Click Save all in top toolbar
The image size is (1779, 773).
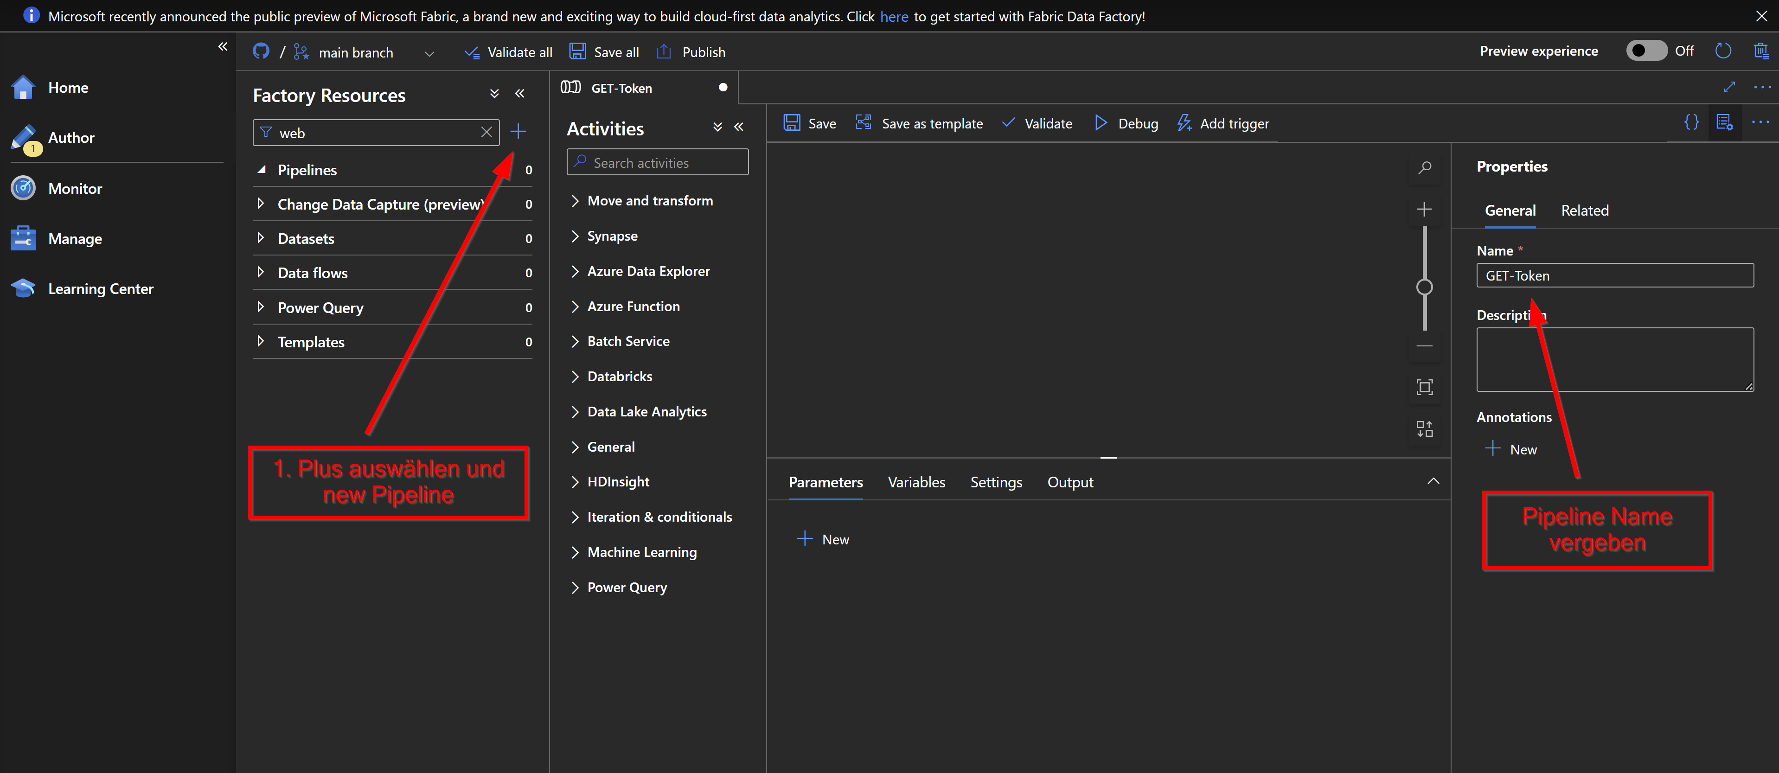pos(604,52)
